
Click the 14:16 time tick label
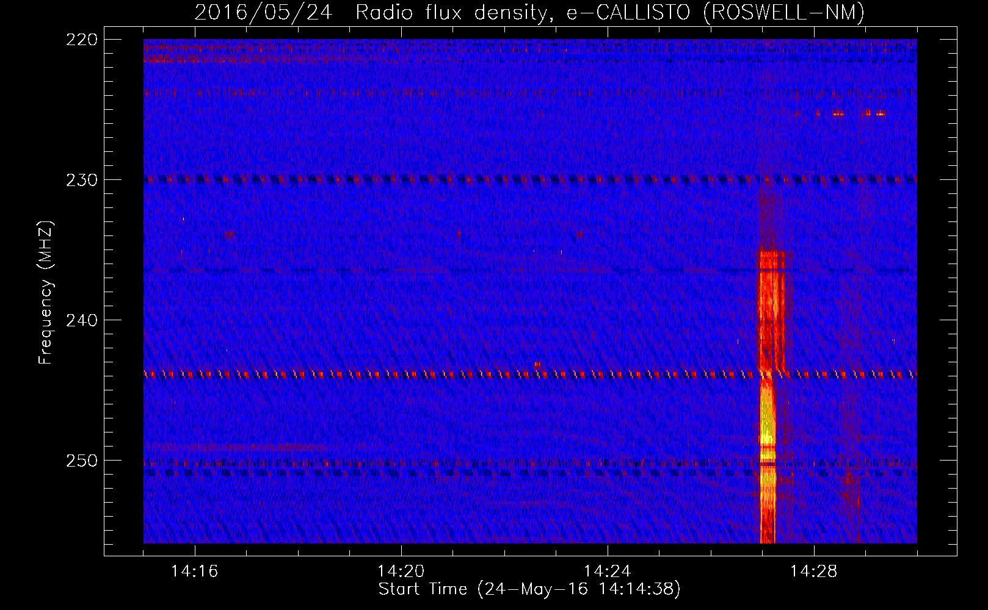(x=194, y=572)
